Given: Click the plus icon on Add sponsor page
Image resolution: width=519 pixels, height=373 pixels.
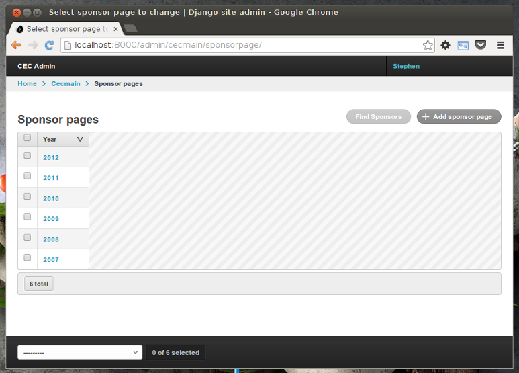Looking at the screenshot, I should click(426, 116).
